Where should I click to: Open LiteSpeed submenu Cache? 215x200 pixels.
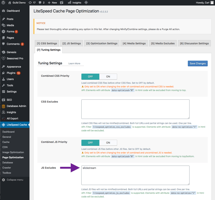pyautogui.click(x=6, y=142)
